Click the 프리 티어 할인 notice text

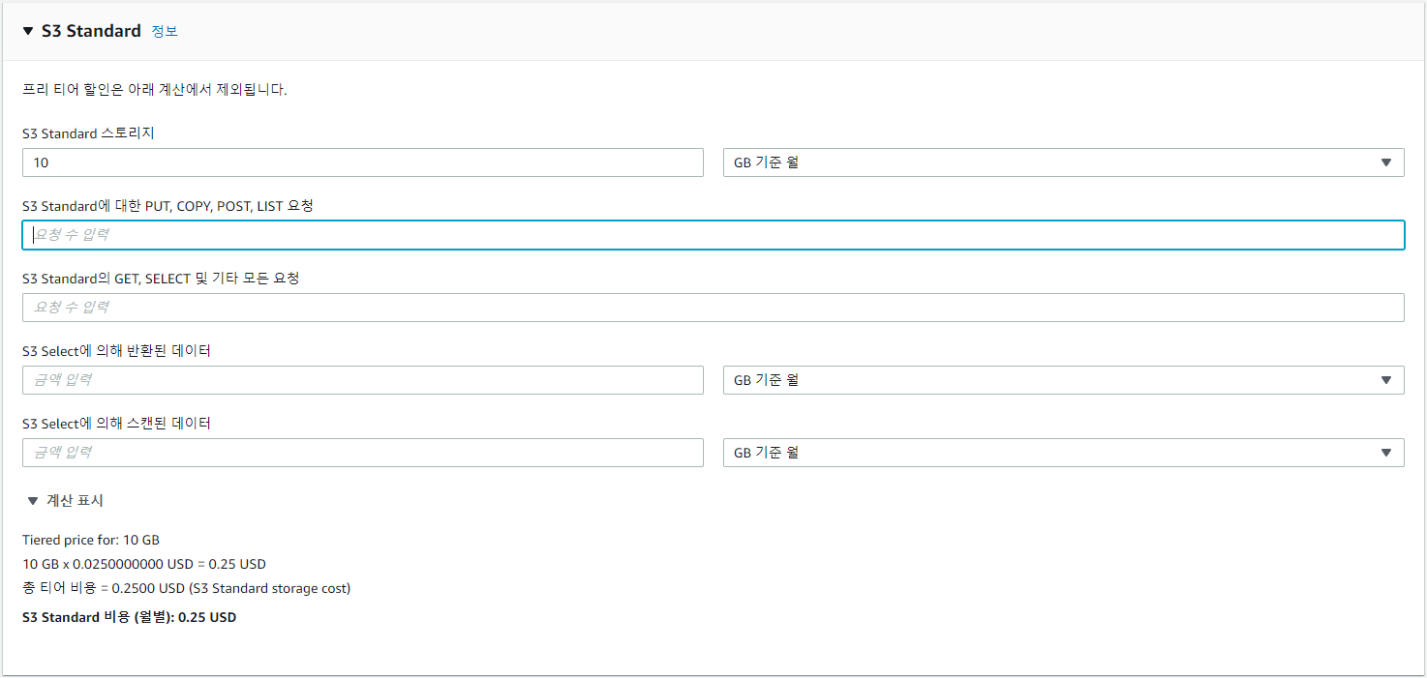[155, 90]
